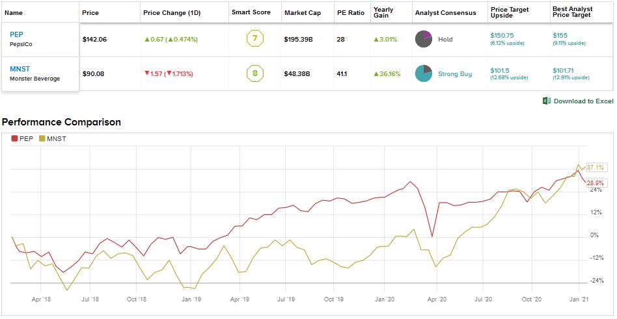617x319 pixels.
Task: Select PepsiCo price $142.06 cell
Action: coord(94,39)
